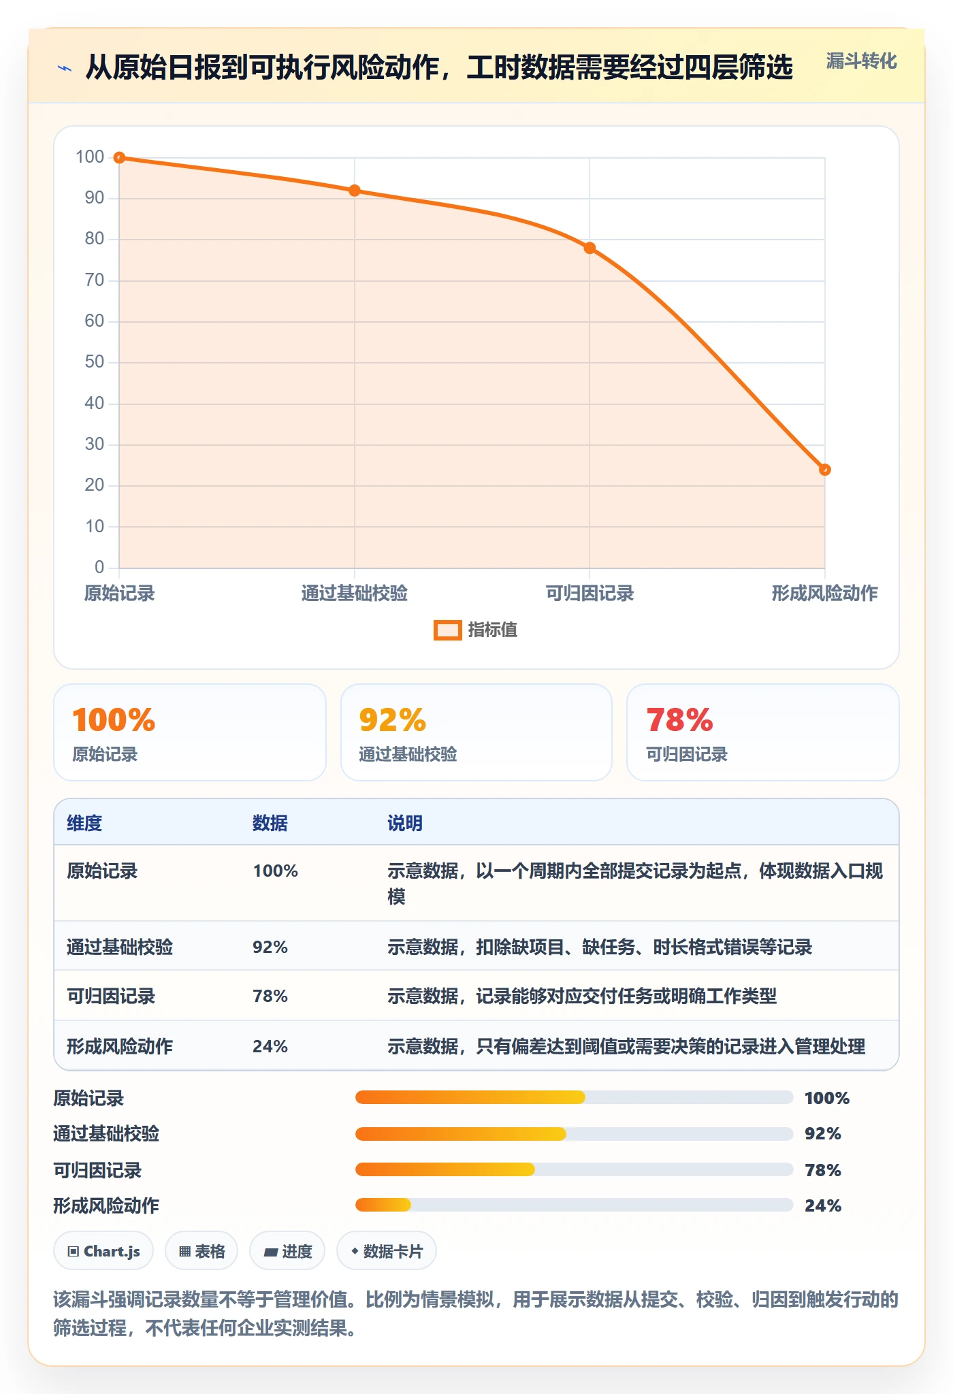Click the 数据 column header

coord(270,823)
